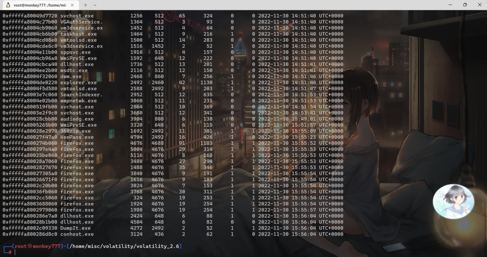Maximize the terminal window
487x257 pixels.
(x=464, y=5)
